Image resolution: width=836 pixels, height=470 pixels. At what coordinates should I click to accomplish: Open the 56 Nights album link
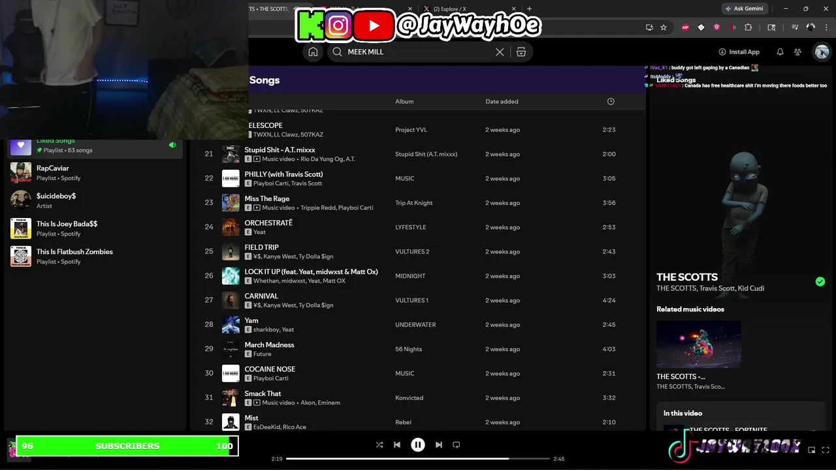408,349
